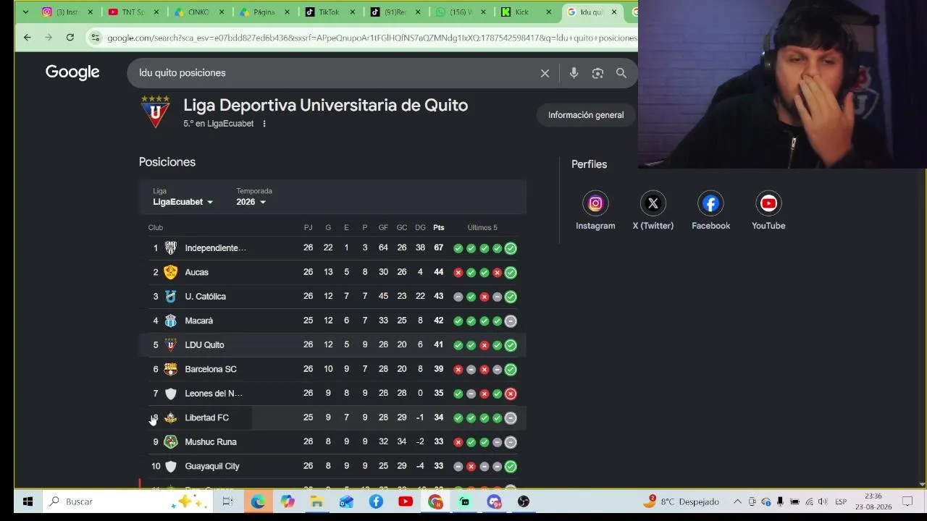927x521 pixels.
Task: Open Copilot from the taskbar
Action: click(x=288, y=501)
